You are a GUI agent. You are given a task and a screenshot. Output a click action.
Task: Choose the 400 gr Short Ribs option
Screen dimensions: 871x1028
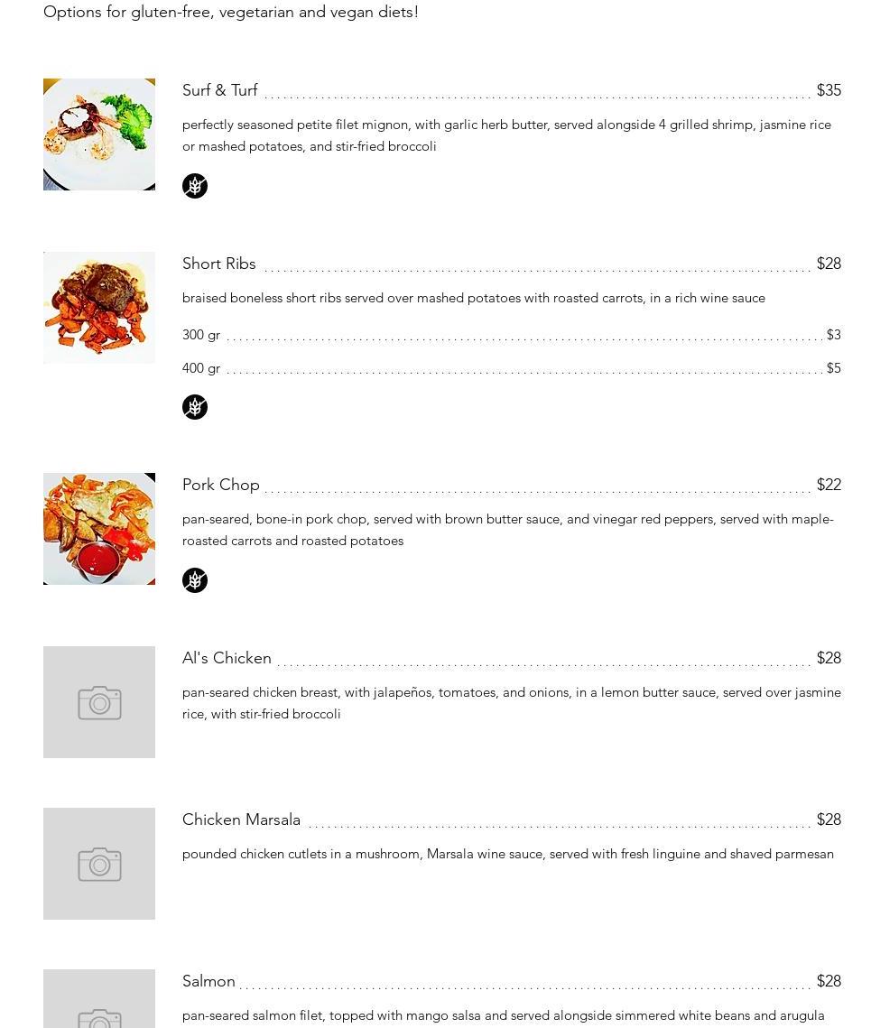pyautogui.click(x=201, y=368)
